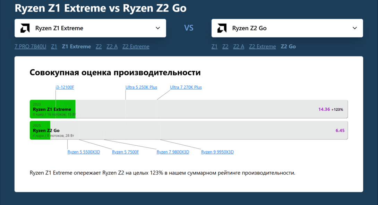Expand the Ryzen Z1 Extreme dropdown chevron
Image resolution: width=378 pixels, height=205 pixels.
point(158,28)
